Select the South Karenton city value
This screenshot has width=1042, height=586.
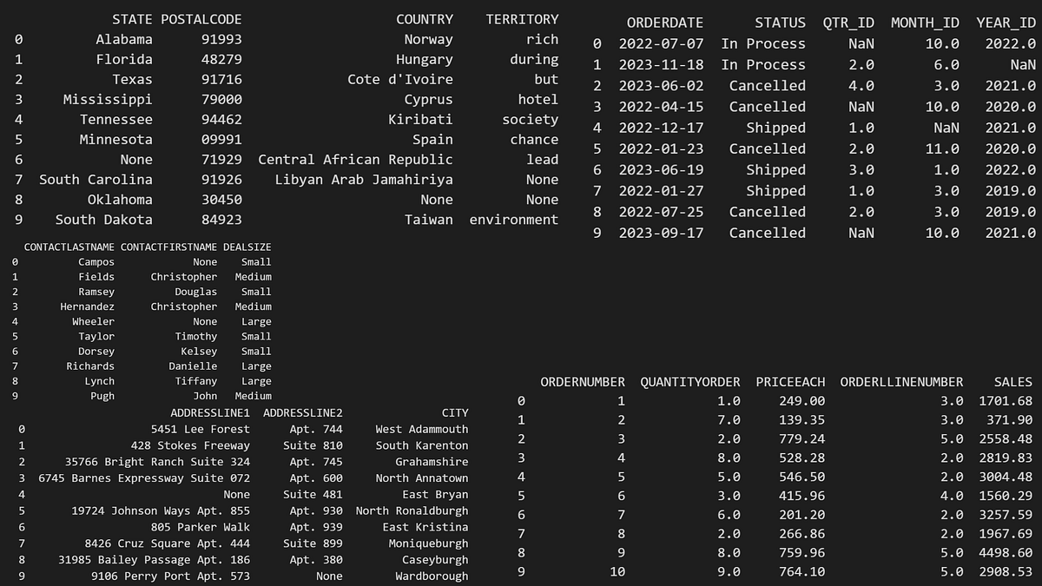(422, 445)
